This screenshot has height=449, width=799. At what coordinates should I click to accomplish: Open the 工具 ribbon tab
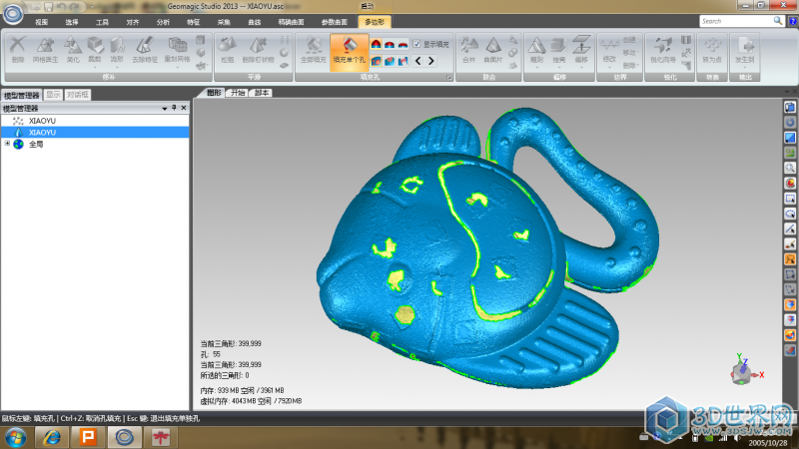(x=103, y=22)
